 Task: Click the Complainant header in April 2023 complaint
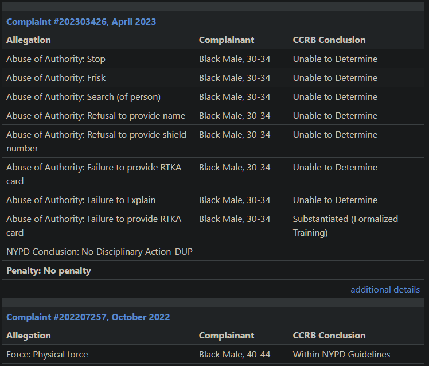click(227, 40)
